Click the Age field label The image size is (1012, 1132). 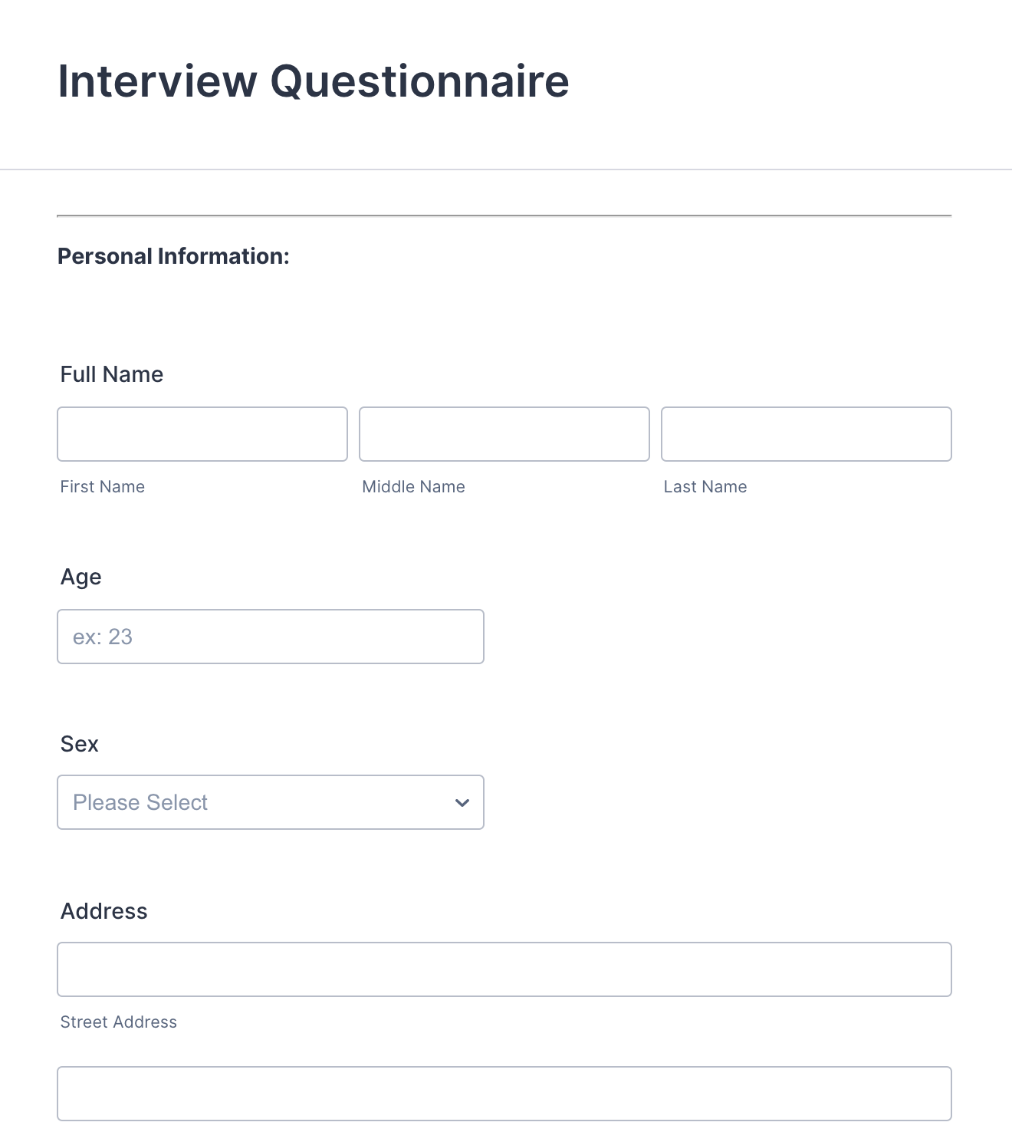point(81,577)
